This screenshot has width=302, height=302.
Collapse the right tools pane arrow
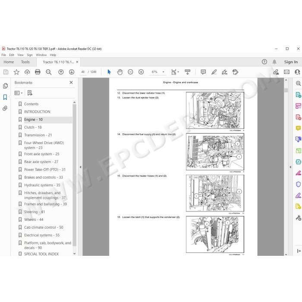(290, 167)
